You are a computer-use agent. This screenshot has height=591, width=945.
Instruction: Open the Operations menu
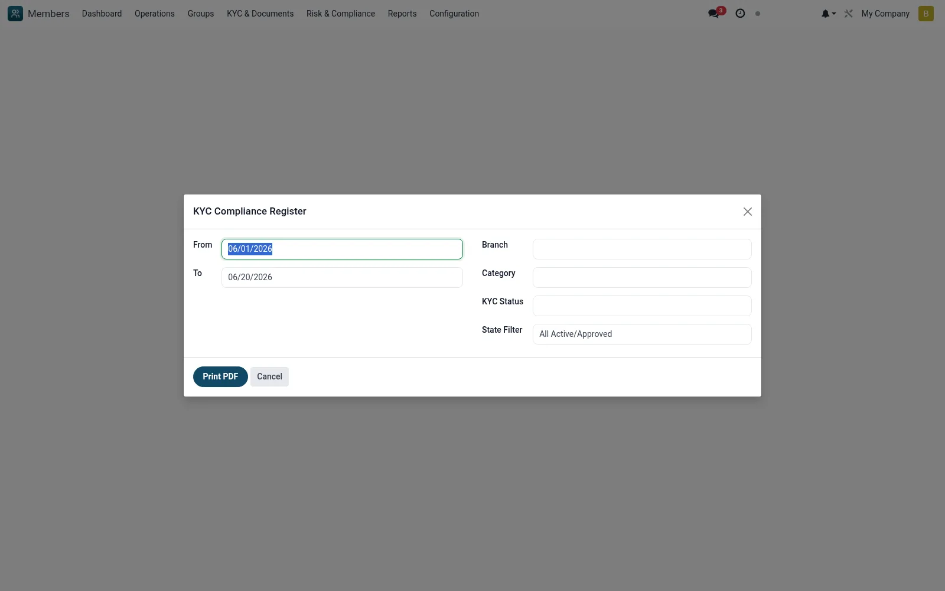pyautogui.click(x=155, y=14)
